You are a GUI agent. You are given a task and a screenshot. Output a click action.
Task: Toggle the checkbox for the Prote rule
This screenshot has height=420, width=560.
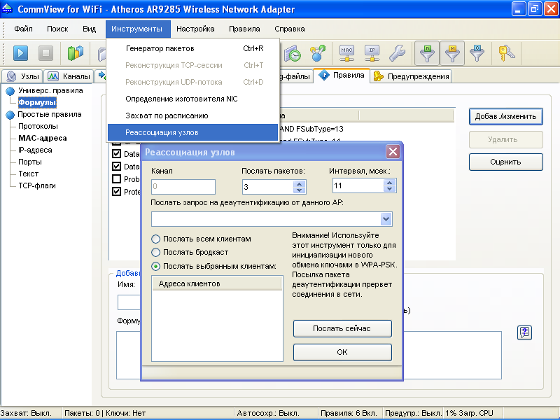116,191
